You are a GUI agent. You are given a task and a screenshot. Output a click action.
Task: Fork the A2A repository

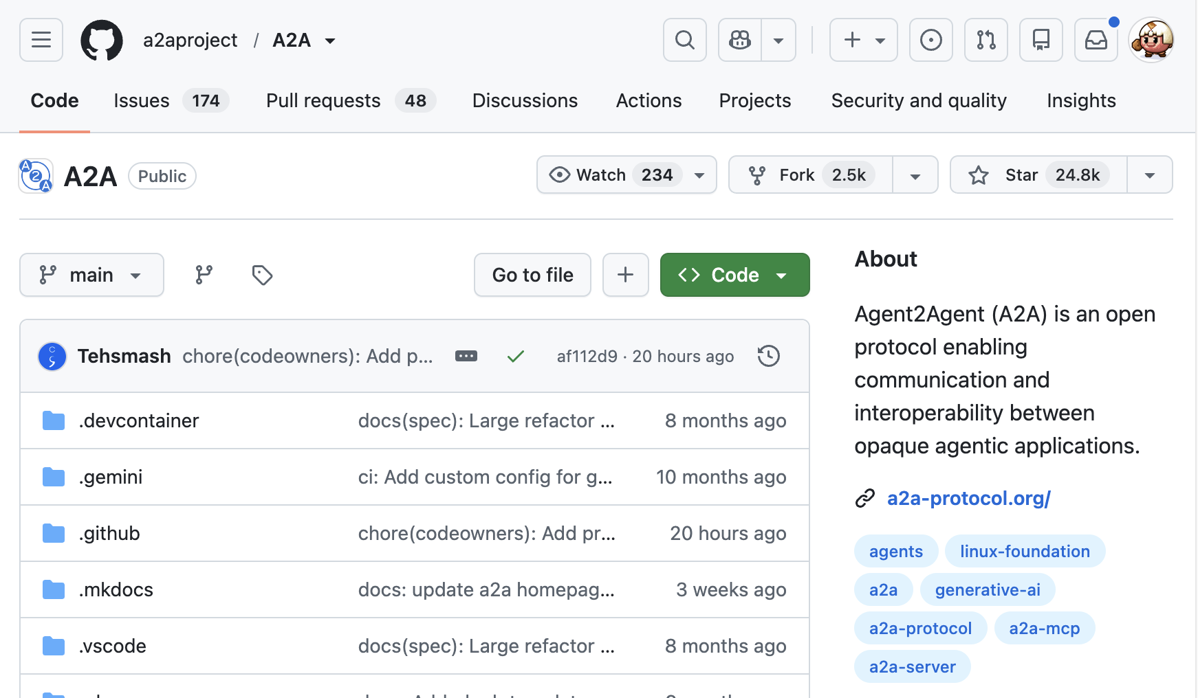pyautogui.click(x=811, y=174)
